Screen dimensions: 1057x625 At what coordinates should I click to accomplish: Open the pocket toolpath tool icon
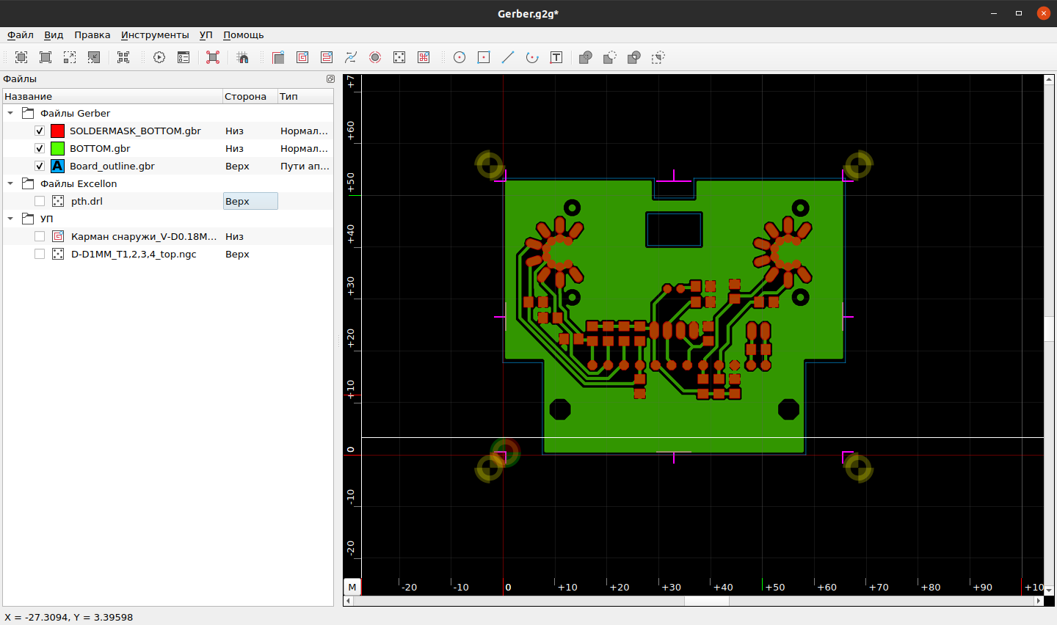tap(302, 57)
